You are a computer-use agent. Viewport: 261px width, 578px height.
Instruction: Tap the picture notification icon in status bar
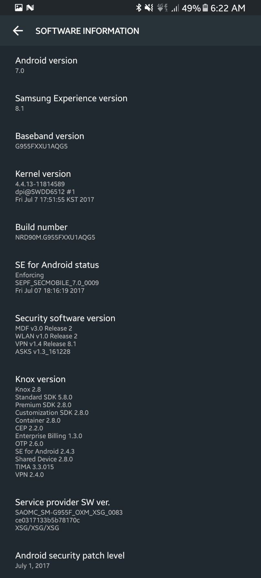(19, 8)
